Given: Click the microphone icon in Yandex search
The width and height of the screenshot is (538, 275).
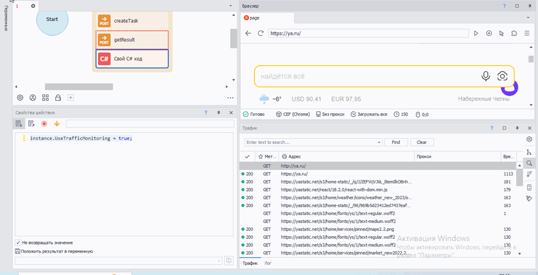Looking at the screenshot, I should pos(486,76).
